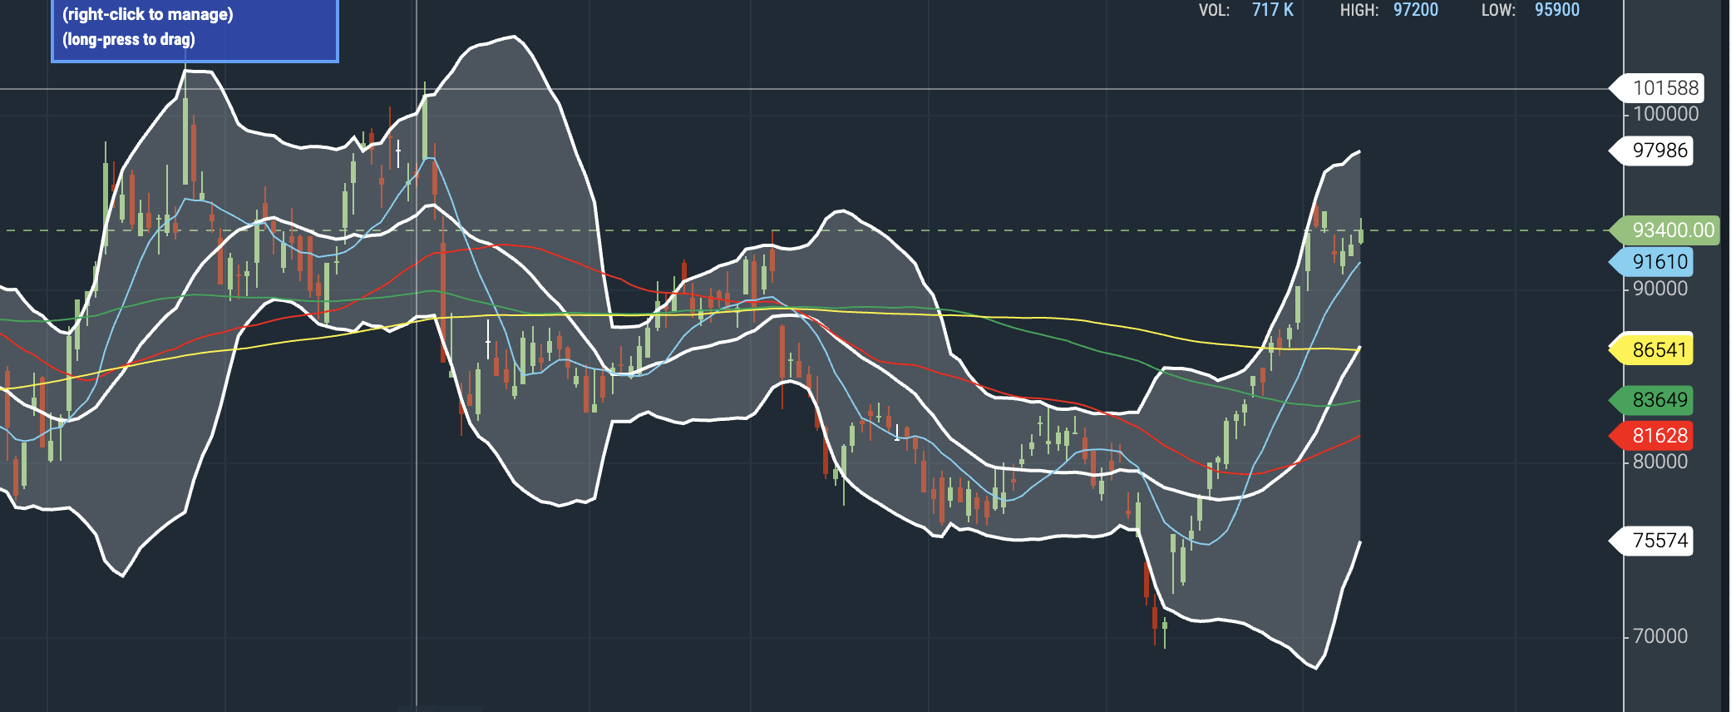Click the green 93400.00 current price tag

[x=1671, y=230]
